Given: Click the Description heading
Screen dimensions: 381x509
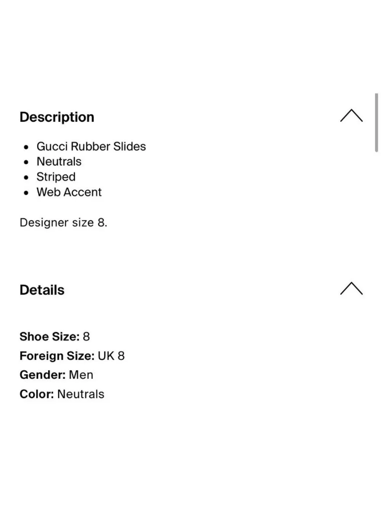Looking at the screenshot, I should 57,117.
